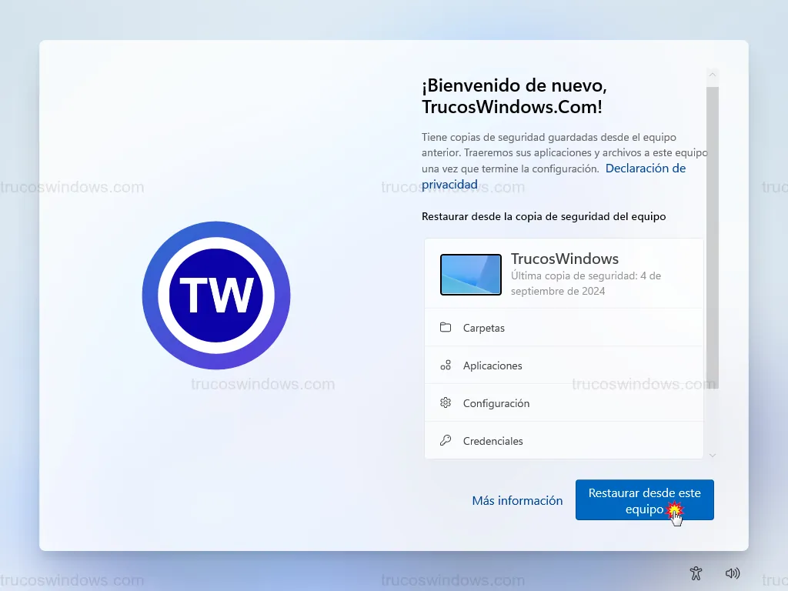Click the Última copia de seguridad date
The height and width of the screenshot is (591, 788).
586,283
